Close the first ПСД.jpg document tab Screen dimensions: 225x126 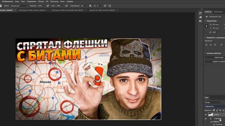point(48,10)
